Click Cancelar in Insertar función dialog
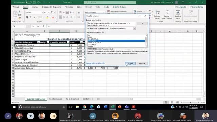The height and width of the screenshot is (122, 217). [142, 63]
